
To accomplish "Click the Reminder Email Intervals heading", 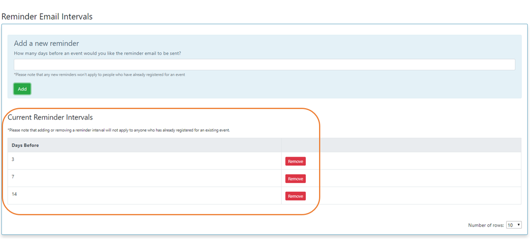I will coord(47,17).
